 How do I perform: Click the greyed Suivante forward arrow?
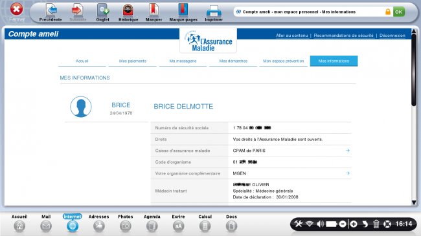click(x=78, y=12)
